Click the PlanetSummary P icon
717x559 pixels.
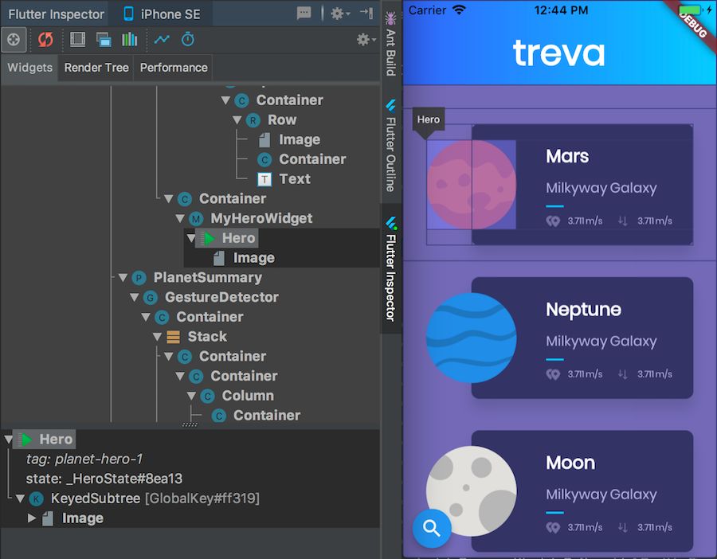click(x=139, y=277)
